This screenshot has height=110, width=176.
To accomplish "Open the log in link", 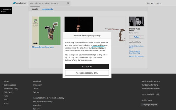I will tap(159, 3).
